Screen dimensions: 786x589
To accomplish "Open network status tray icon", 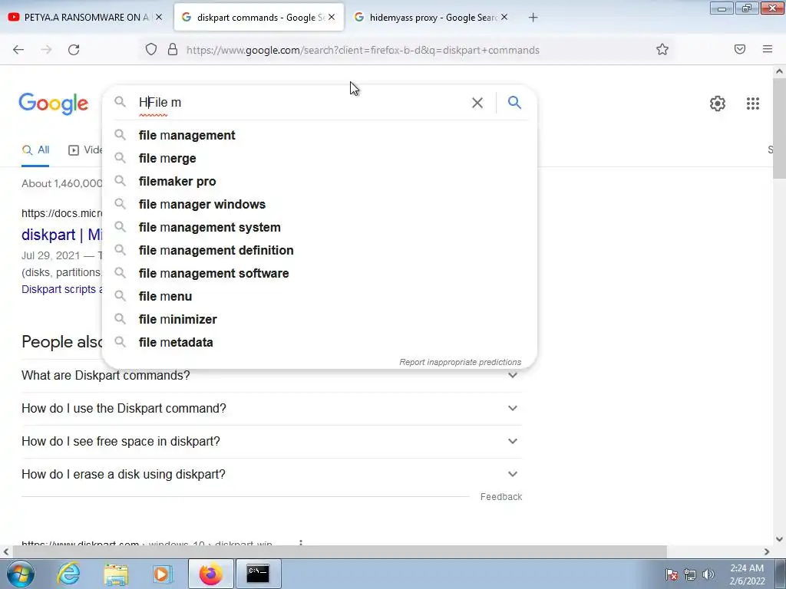I will point(690,574).
